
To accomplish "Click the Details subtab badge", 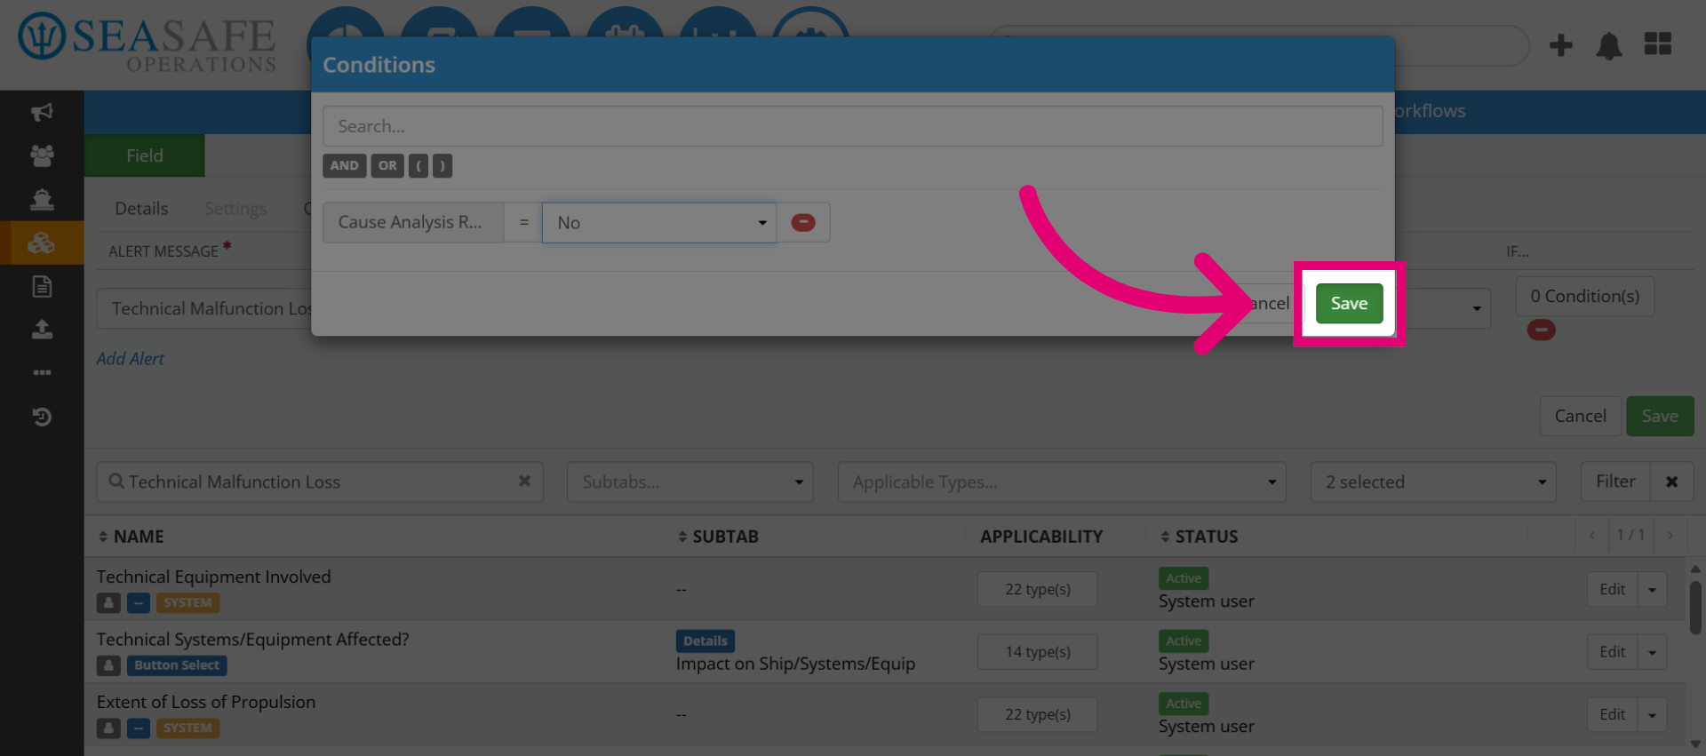I will (706, 641).
